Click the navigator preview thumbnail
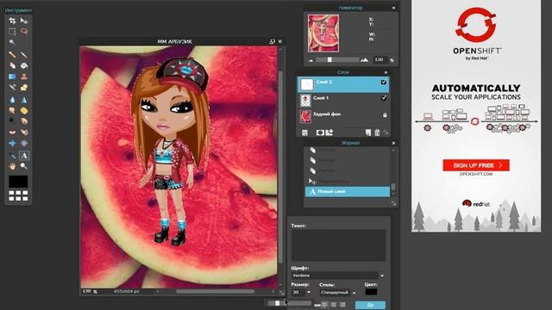Screen dimensions: 552x310 tap(323, 33)
